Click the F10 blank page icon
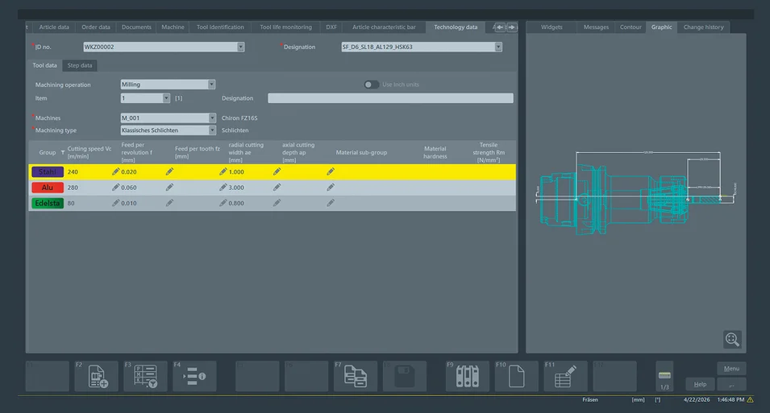The height and width of the screenshot is (413, 770). coord(517,376)
